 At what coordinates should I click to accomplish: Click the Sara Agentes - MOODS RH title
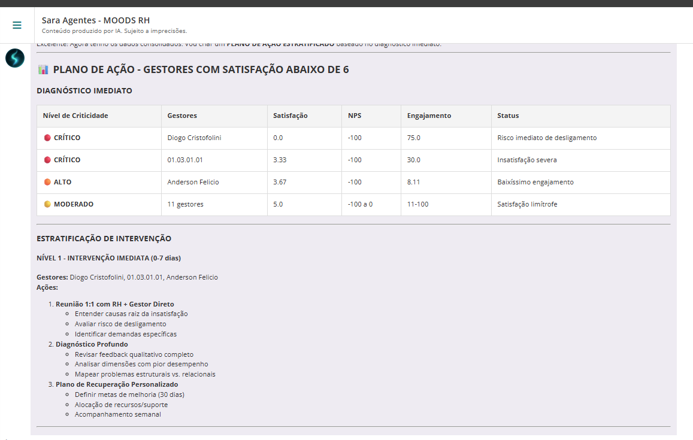96,20
